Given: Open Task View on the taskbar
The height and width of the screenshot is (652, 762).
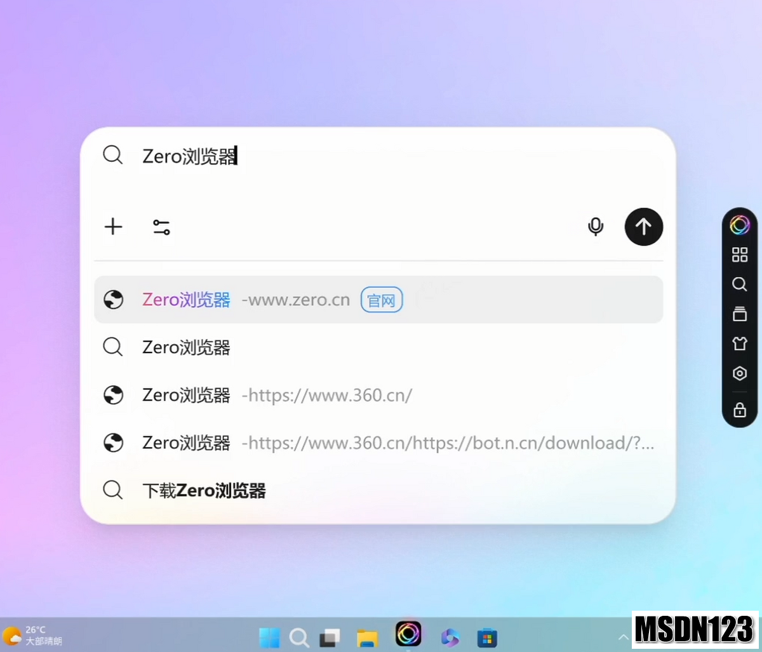Looking at the screenshot, I should coord(330,637).
